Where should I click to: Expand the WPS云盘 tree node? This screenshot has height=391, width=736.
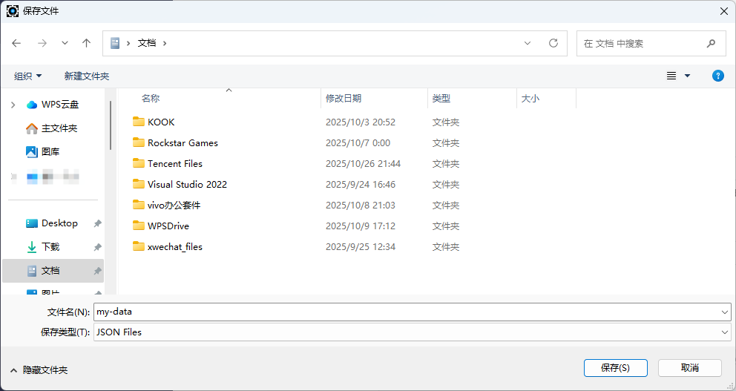[13, 105]
